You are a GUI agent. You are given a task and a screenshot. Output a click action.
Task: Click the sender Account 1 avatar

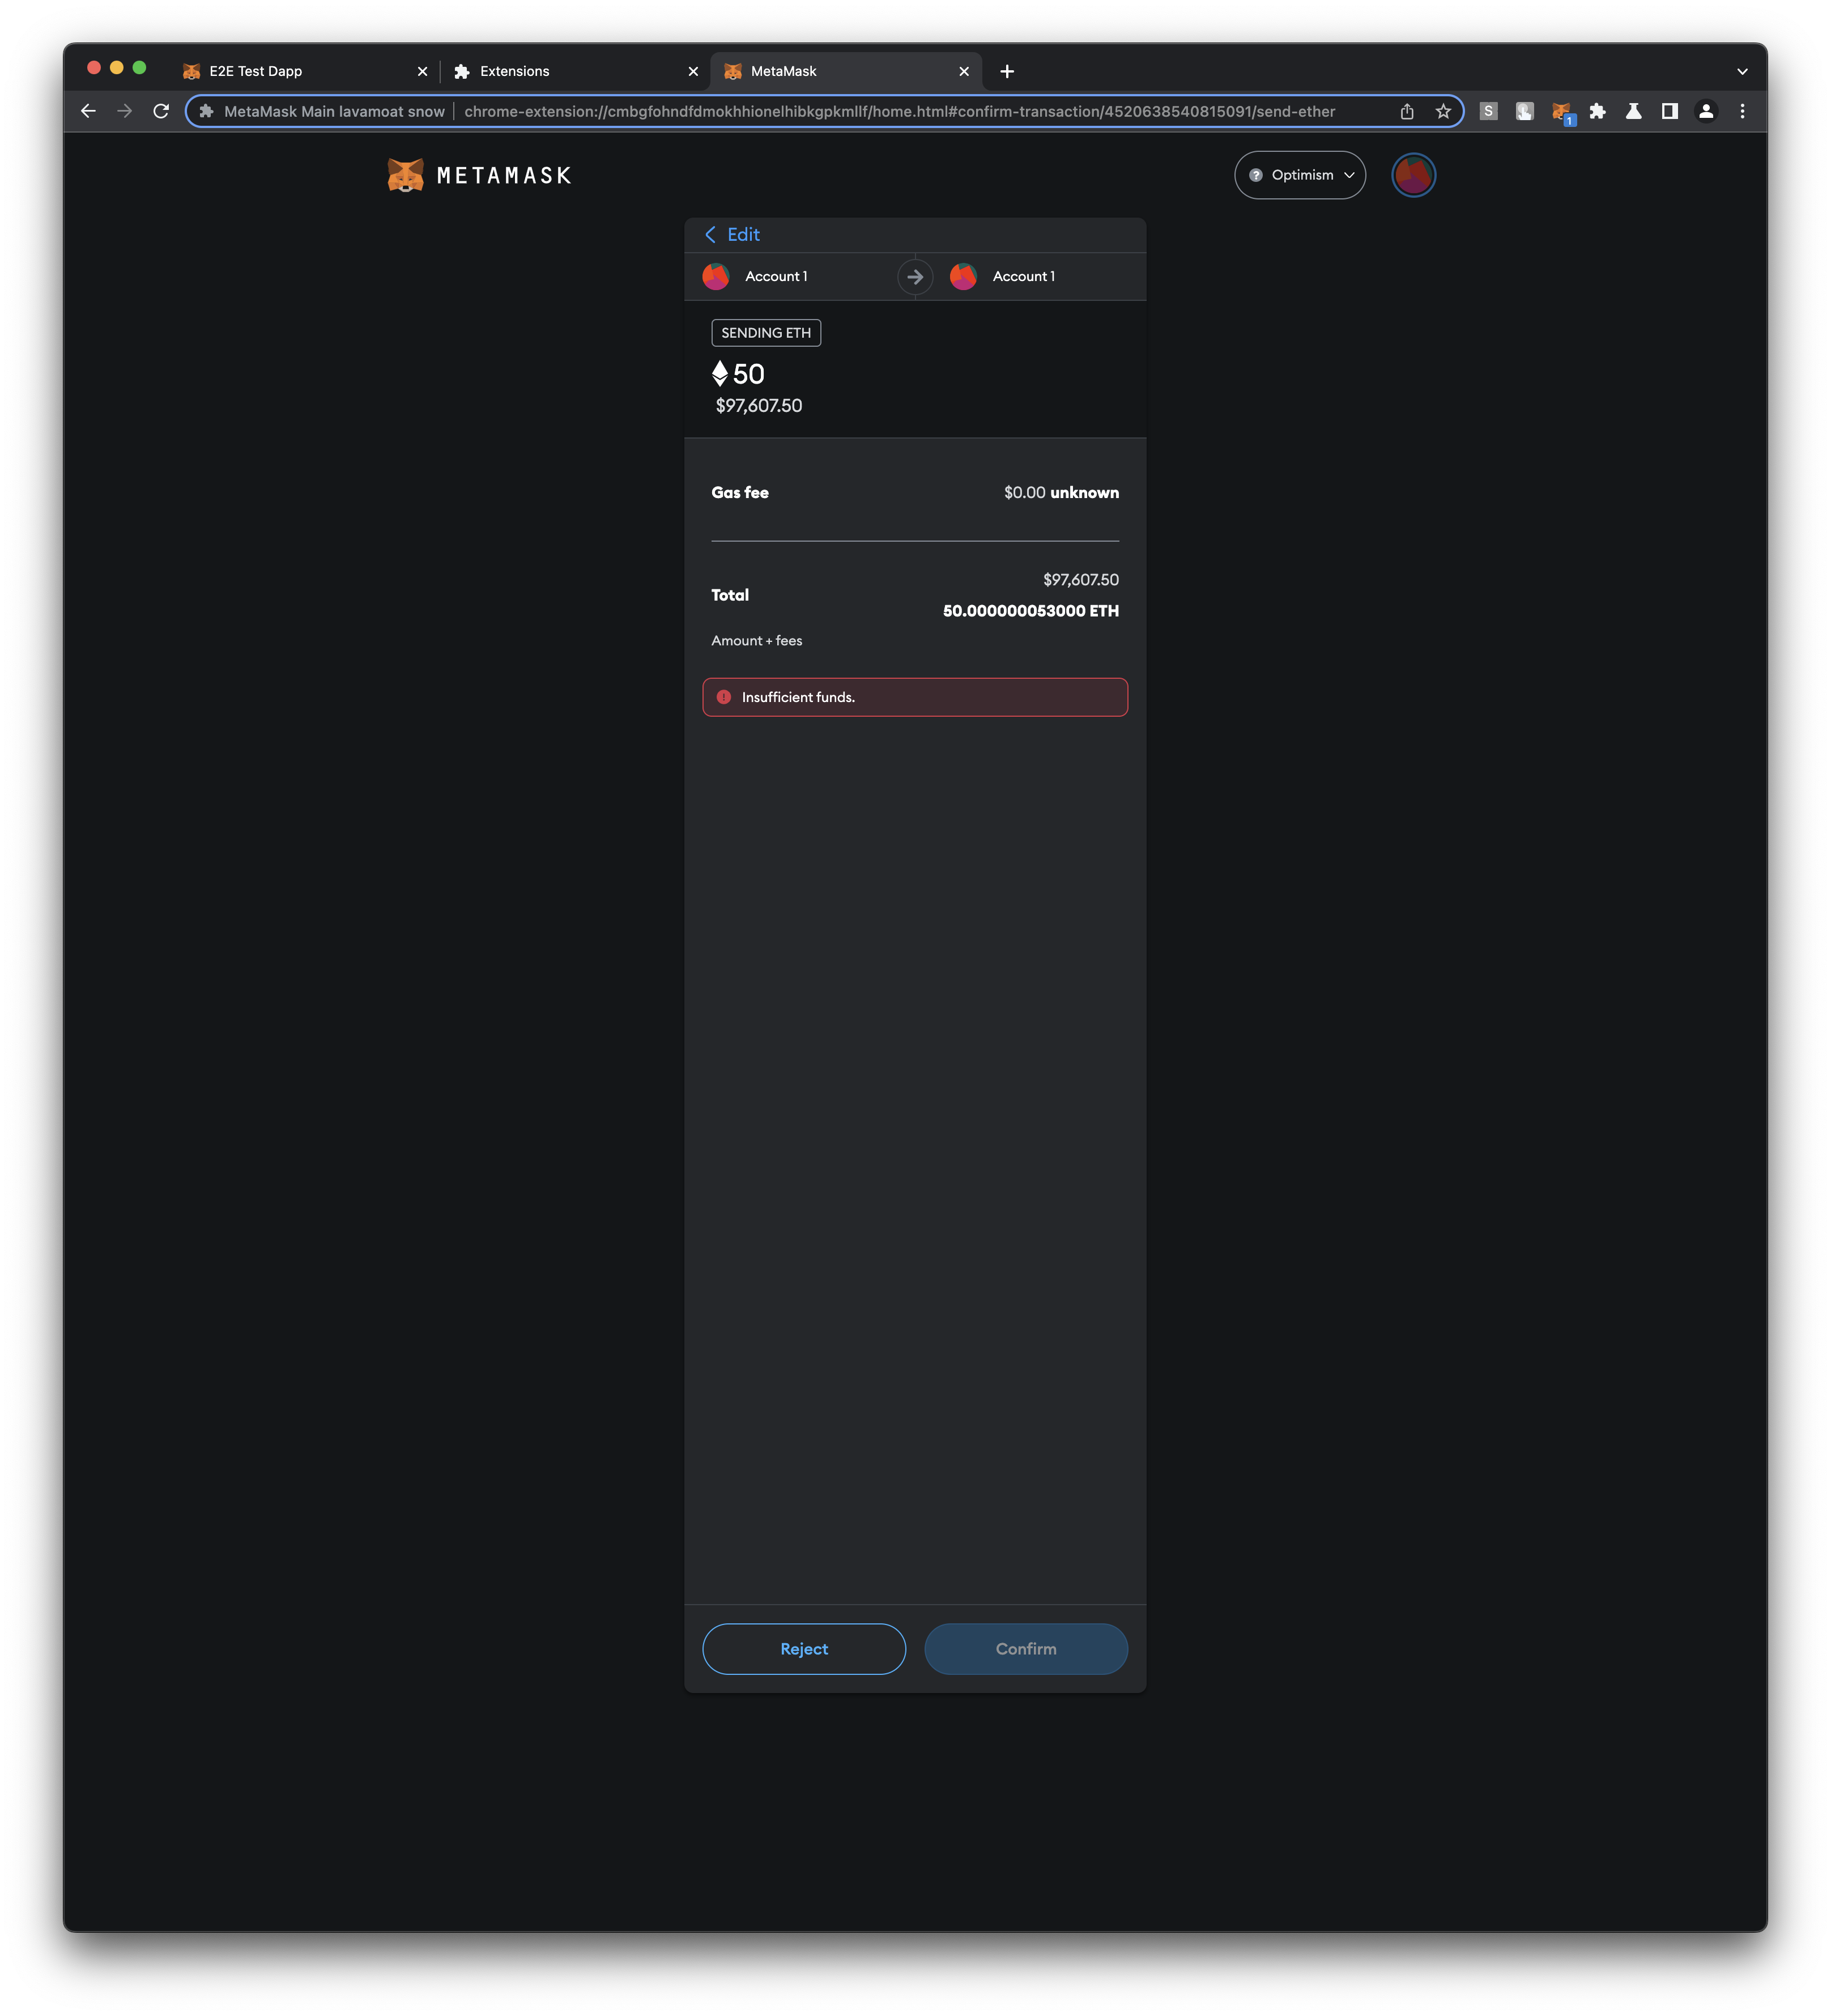coord(716,276)
